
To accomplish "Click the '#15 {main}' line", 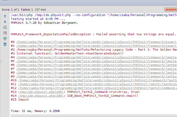I will (20, 100).
